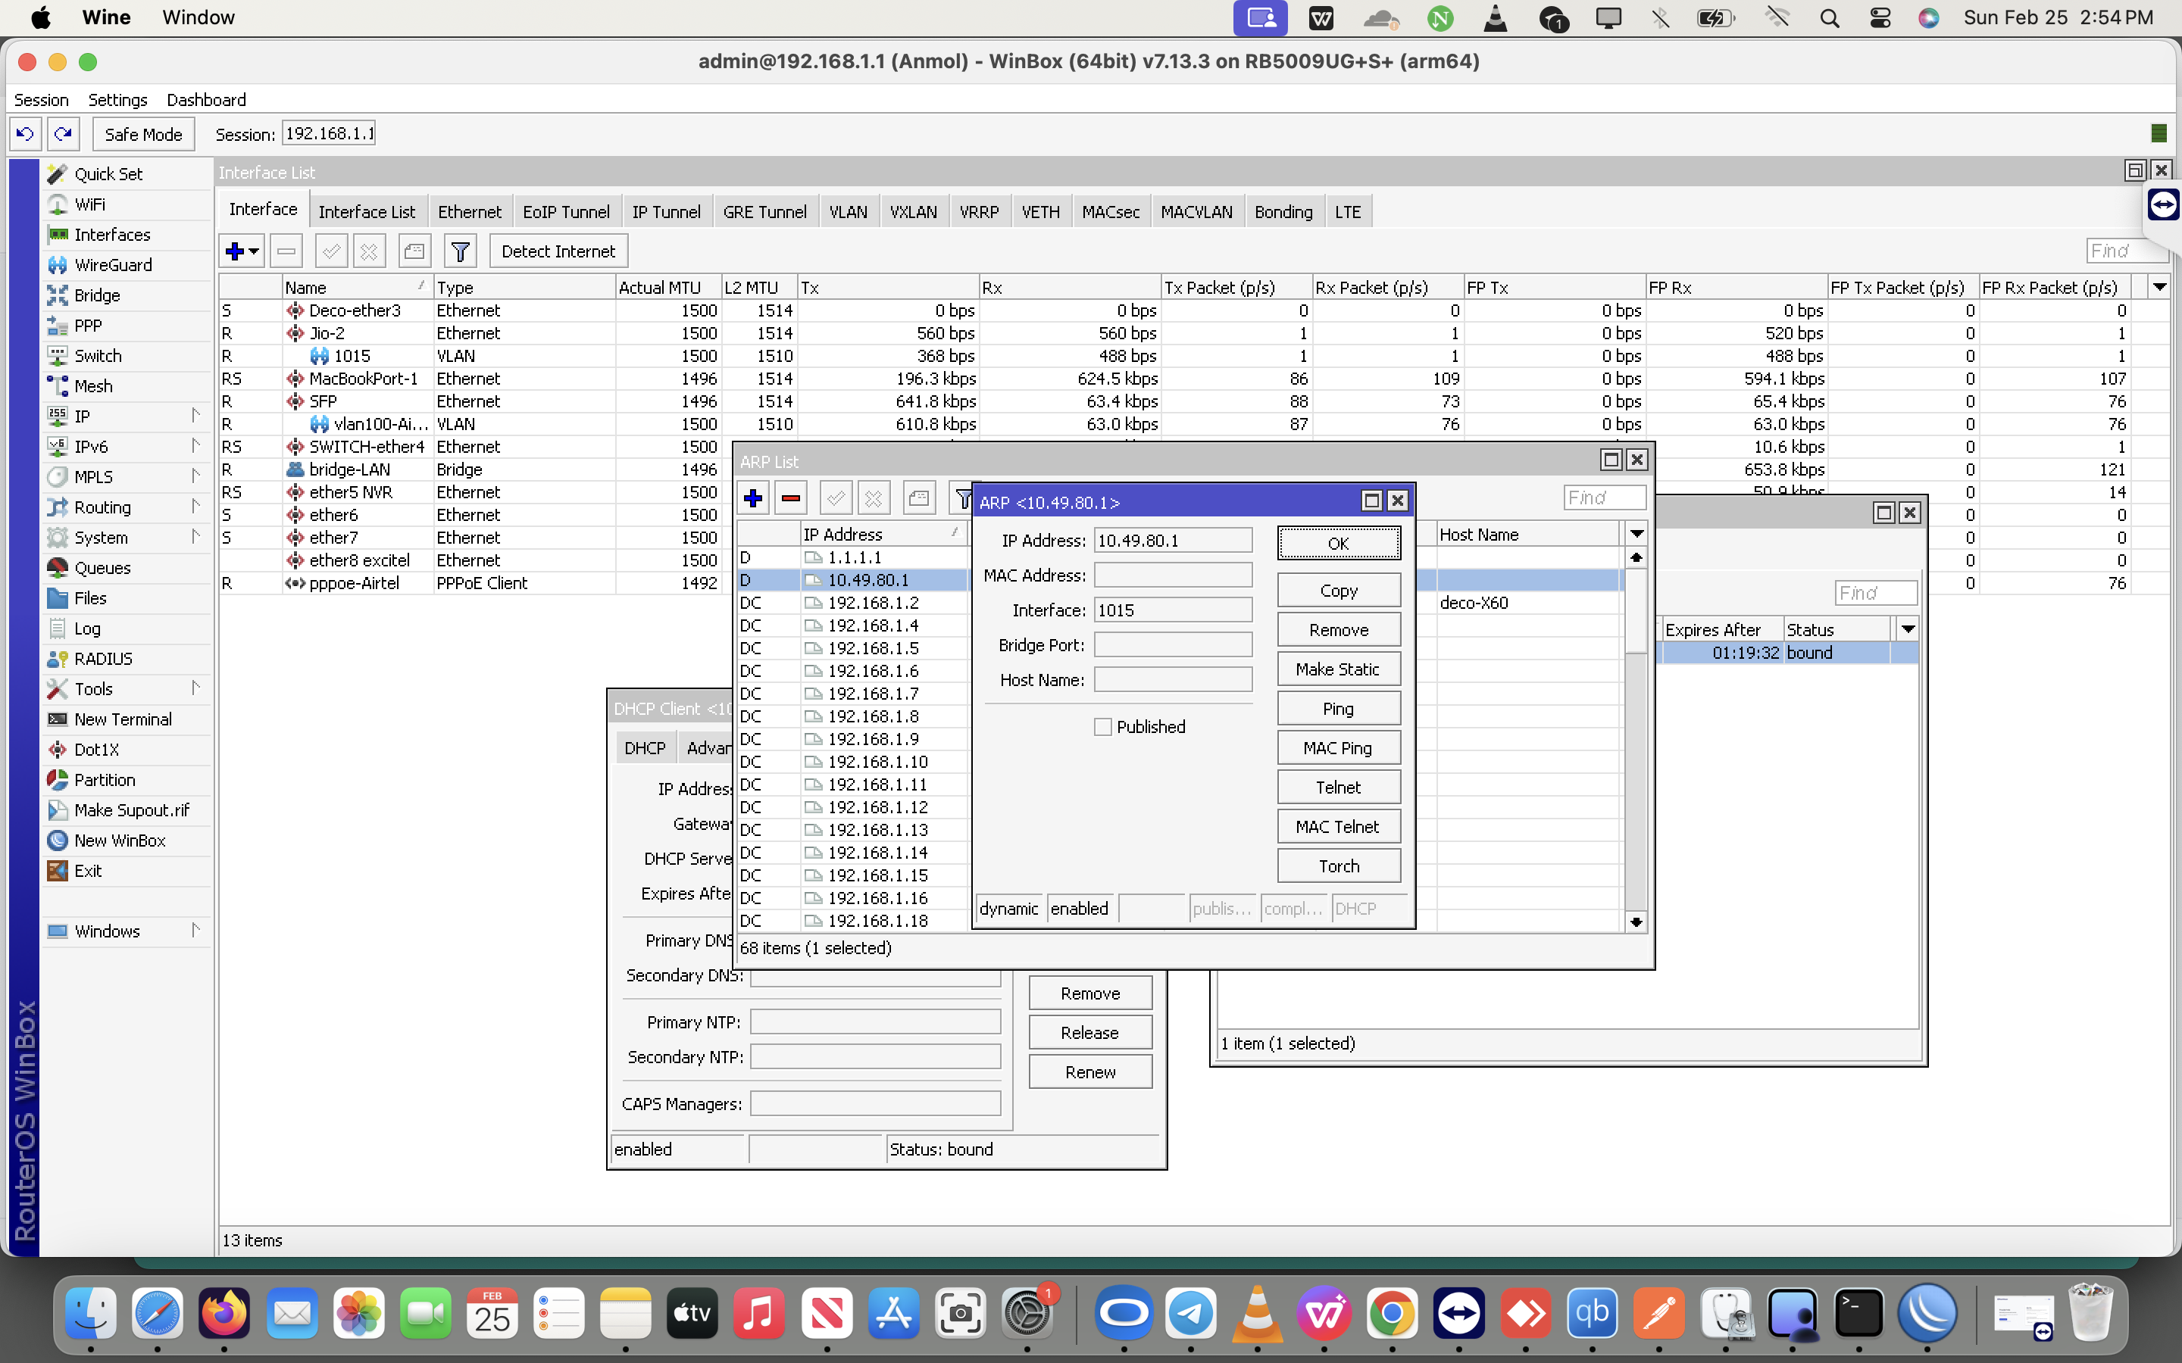Screen dimensions: 2182x1363
Task: Toggle Safe Mode
Action: pos(143,134)
